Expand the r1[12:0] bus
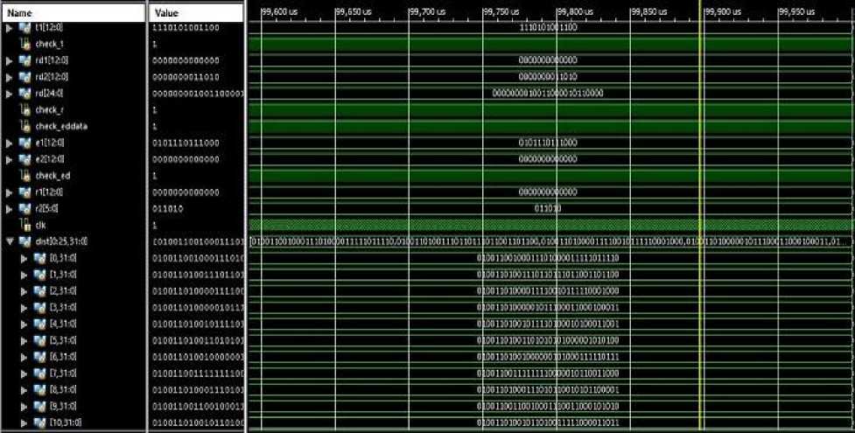The width and height of the screenshot is (855, 433). pyautogui.click(x=10, y=192)
